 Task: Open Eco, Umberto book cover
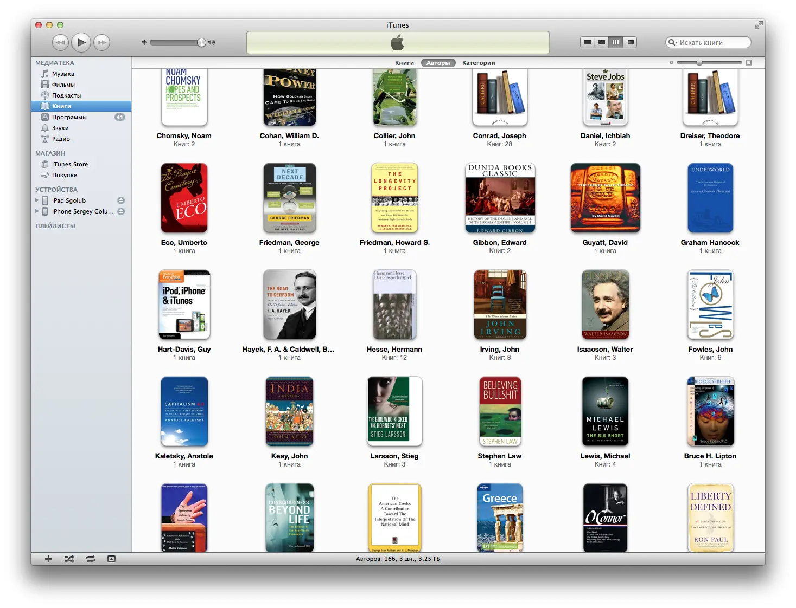tap(184, 198)
